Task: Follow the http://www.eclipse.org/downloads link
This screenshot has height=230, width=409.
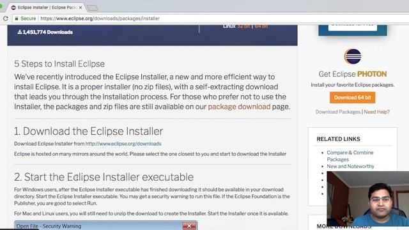Action: pyautogui.click(x=123, y=144)
